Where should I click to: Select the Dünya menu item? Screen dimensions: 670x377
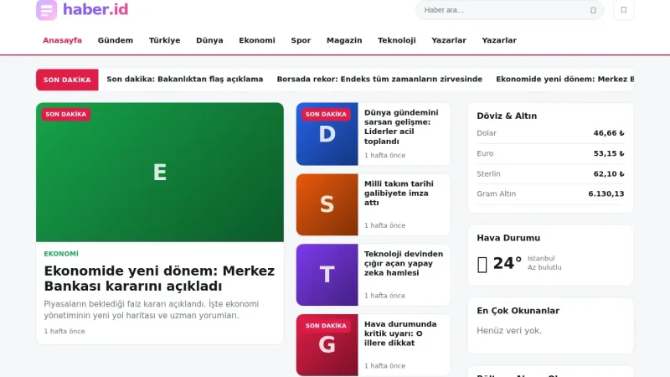coord(209,40)
